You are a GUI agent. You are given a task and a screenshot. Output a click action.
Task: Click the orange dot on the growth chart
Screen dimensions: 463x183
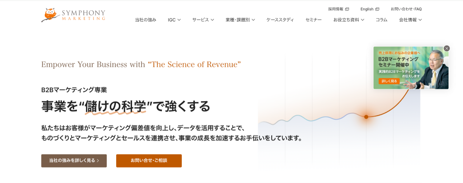pyautogui.click(x=366, y=117)
